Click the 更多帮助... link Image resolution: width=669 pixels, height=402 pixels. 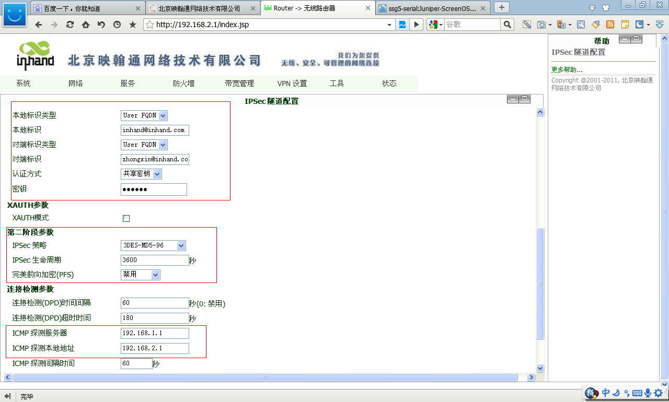pos(567,69)
